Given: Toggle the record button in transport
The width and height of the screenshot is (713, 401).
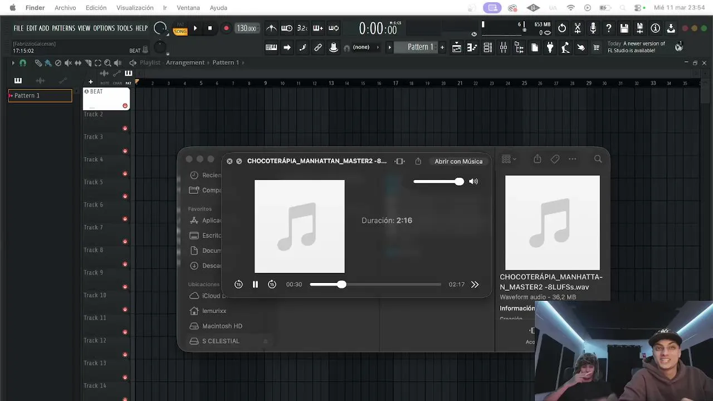Looking at the screenshot, I should (226, 28).
